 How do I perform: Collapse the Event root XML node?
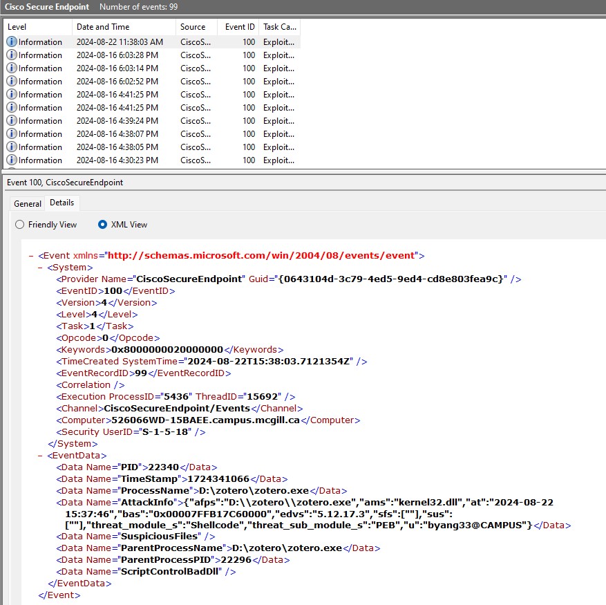(x=31, y=256)
